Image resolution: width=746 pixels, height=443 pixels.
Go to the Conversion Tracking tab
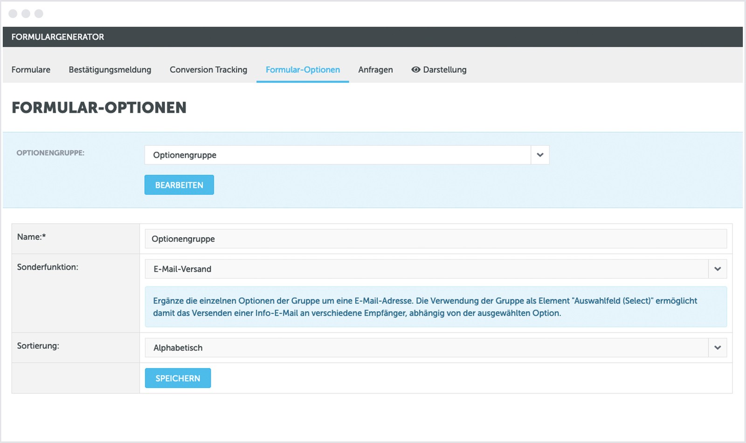click(208, 70)
